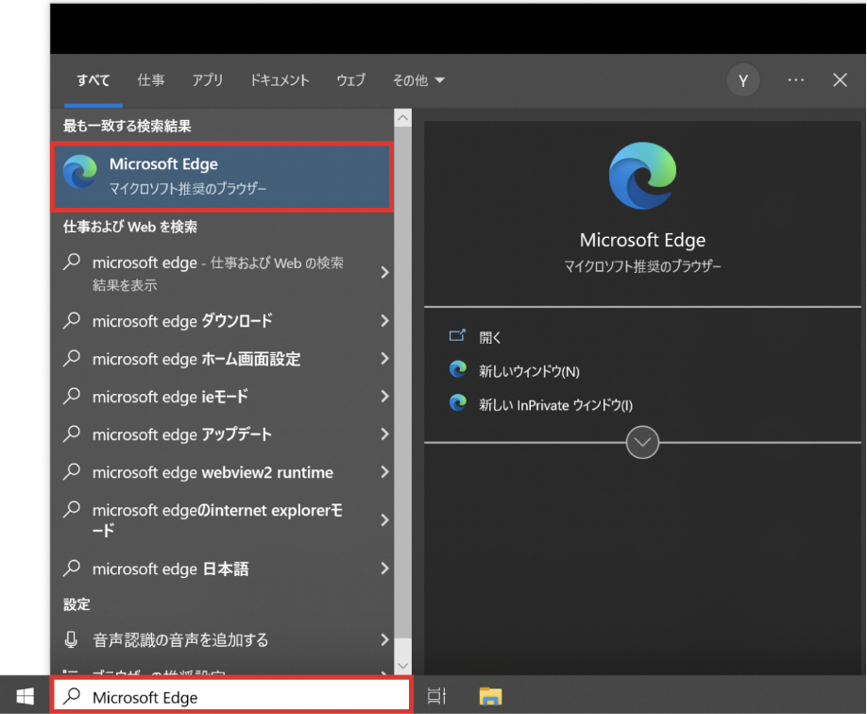Expand arrow for microsoft edge ieモード
This screenshot has width=867, height=714.
coord(384,396)
